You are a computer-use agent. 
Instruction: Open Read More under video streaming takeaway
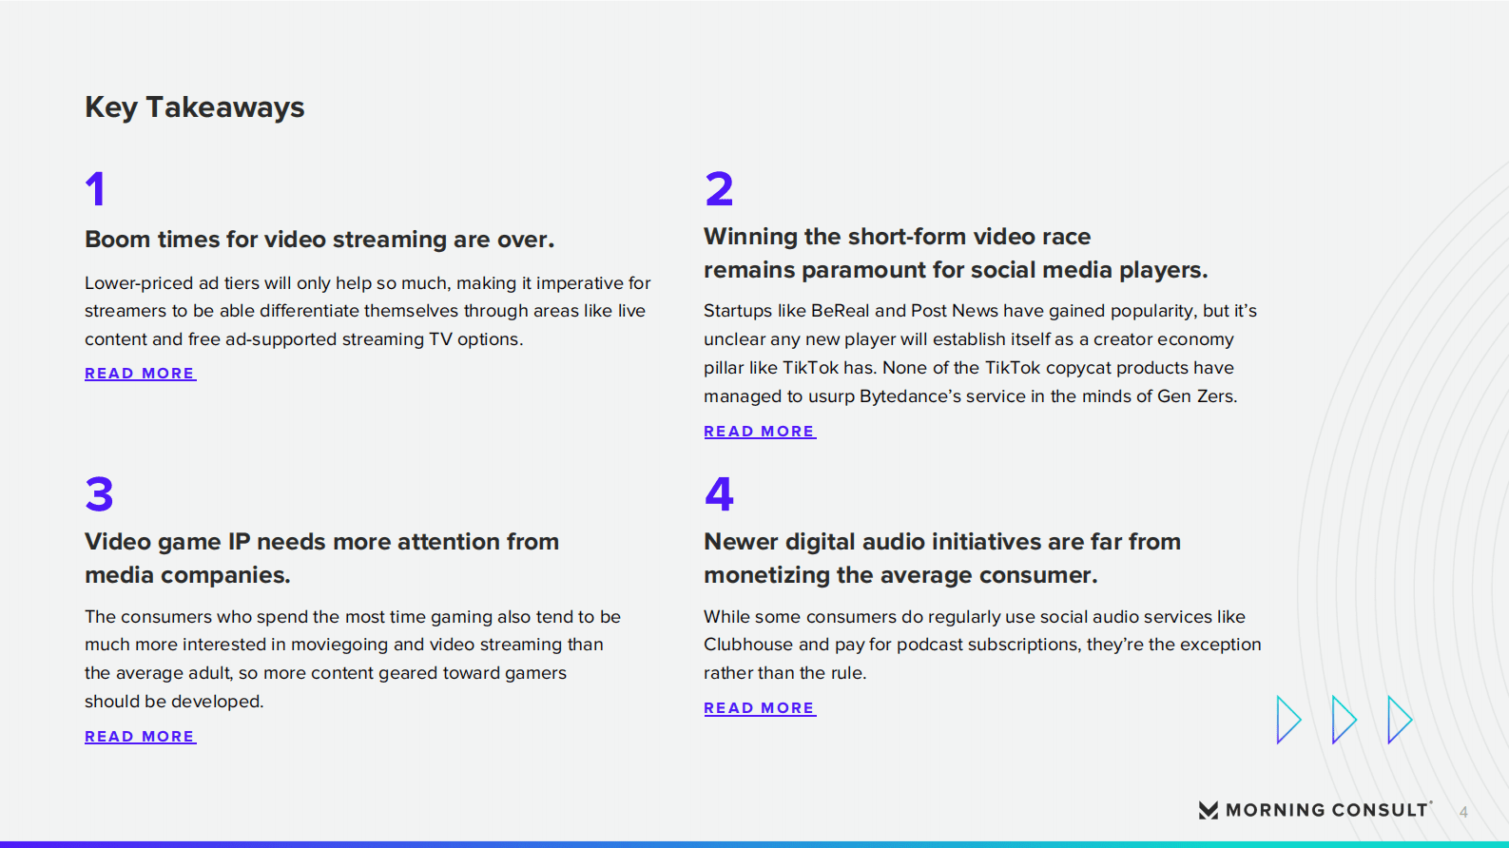(140, 374)
